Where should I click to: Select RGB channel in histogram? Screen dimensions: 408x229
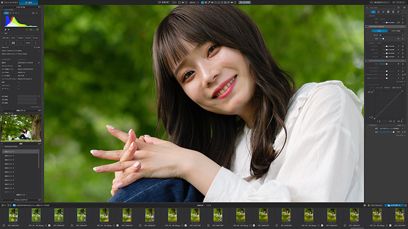pos(6,13)
